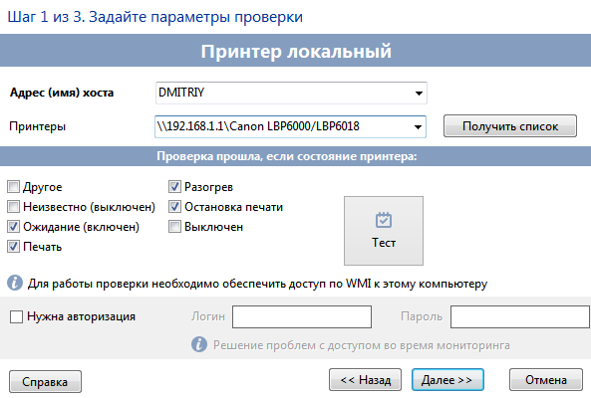Enable the Другое checkbox
The width and height of the screenshot is (591, 398).
[14, 187]
